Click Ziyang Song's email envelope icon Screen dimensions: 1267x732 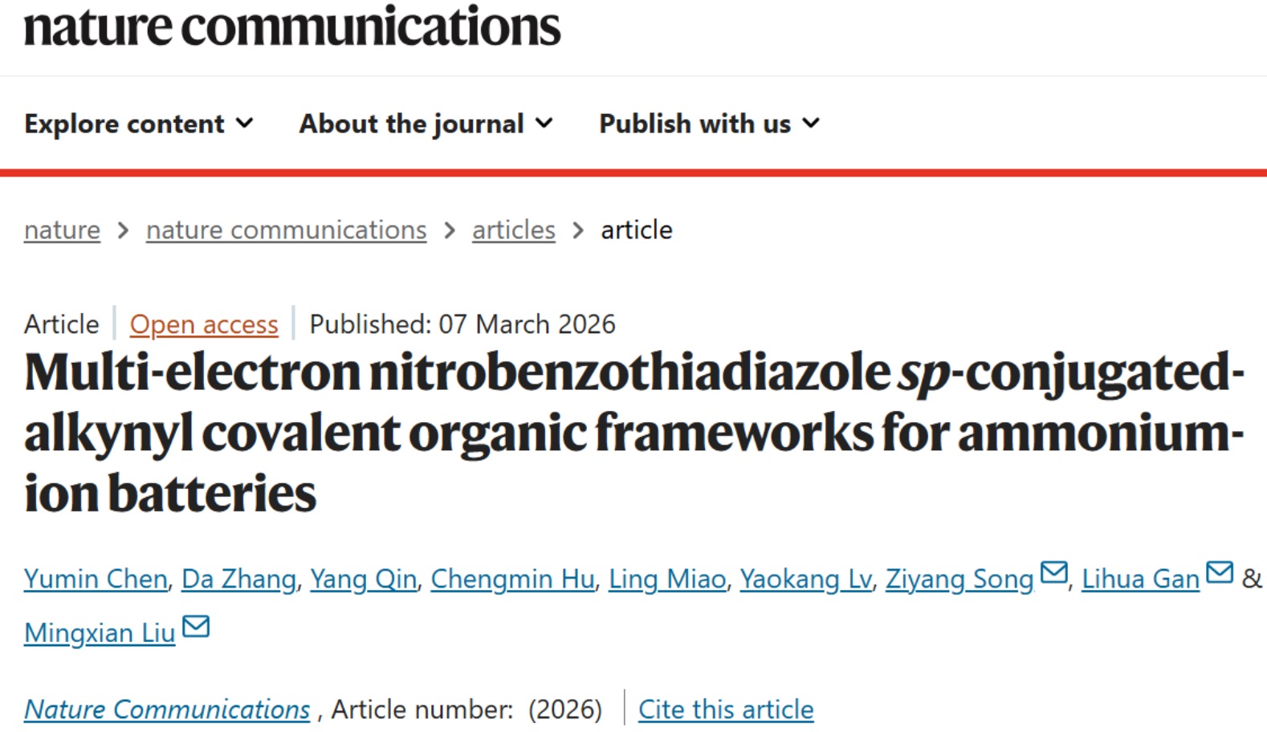1053,573
